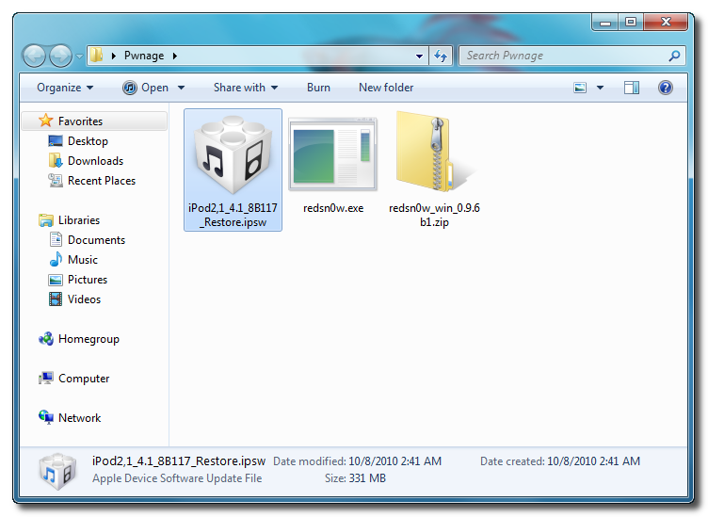The width and height of the screenshot is (708, 517).
Task: Click the Pictures library icon
Action: tap(56, 280)
